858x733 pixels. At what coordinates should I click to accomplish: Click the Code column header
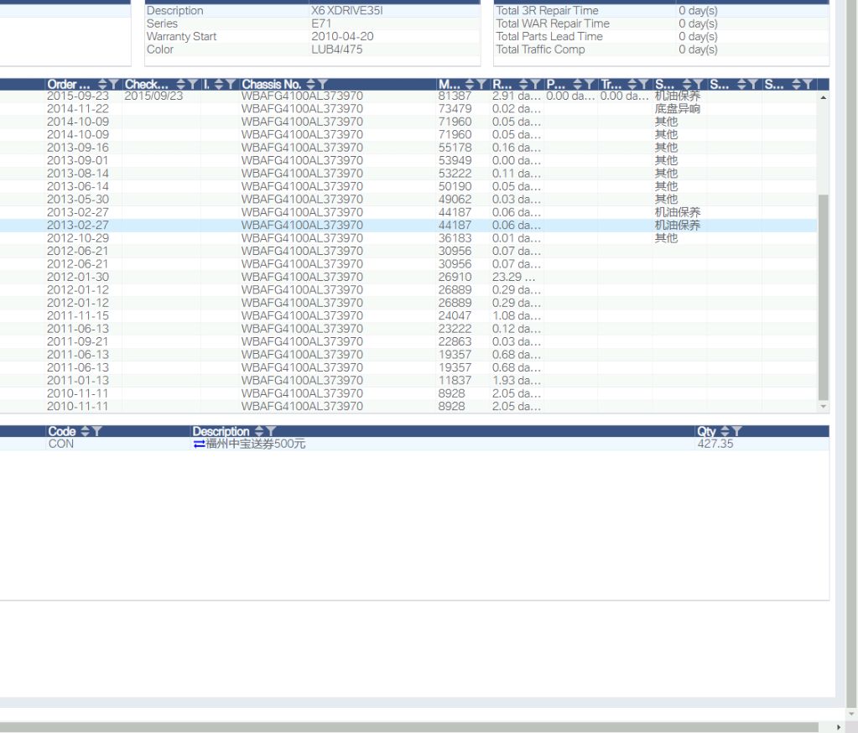coord(62,431)
